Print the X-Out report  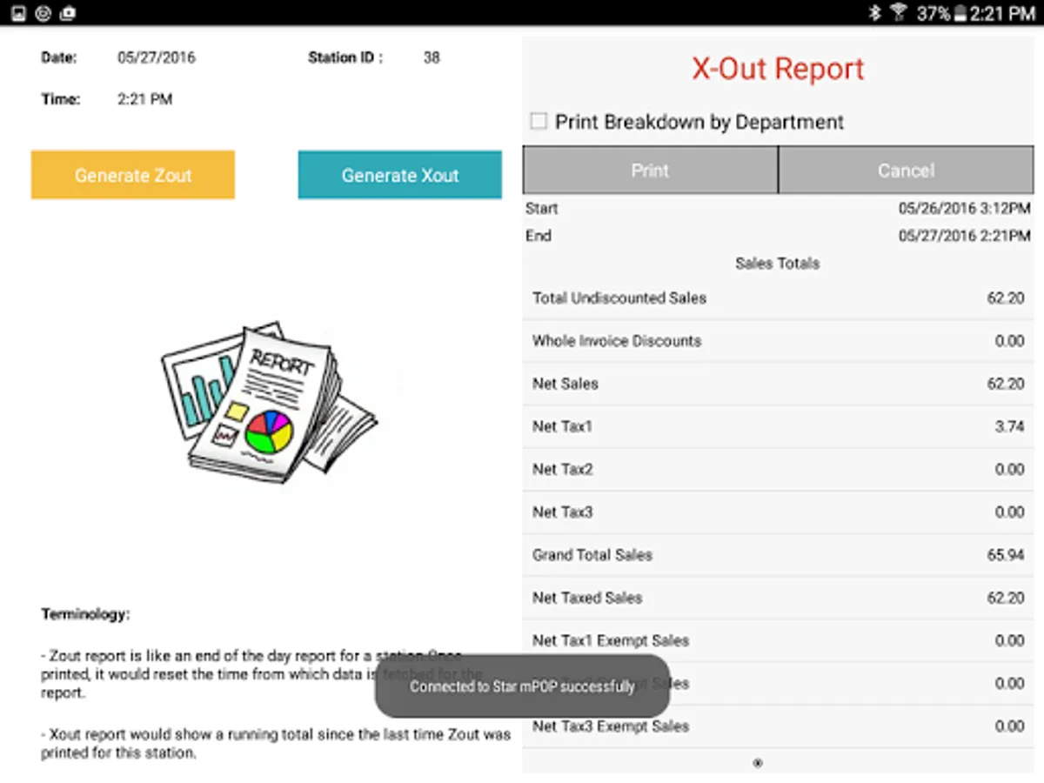pos(650,170)
